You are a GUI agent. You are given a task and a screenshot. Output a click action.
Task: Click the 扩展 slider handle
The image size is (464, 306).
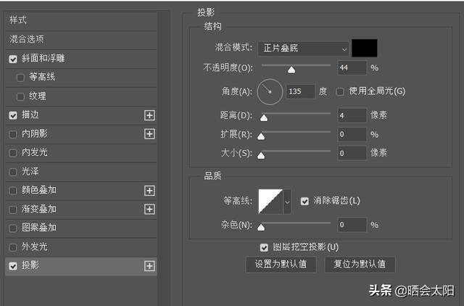[261, 136]
